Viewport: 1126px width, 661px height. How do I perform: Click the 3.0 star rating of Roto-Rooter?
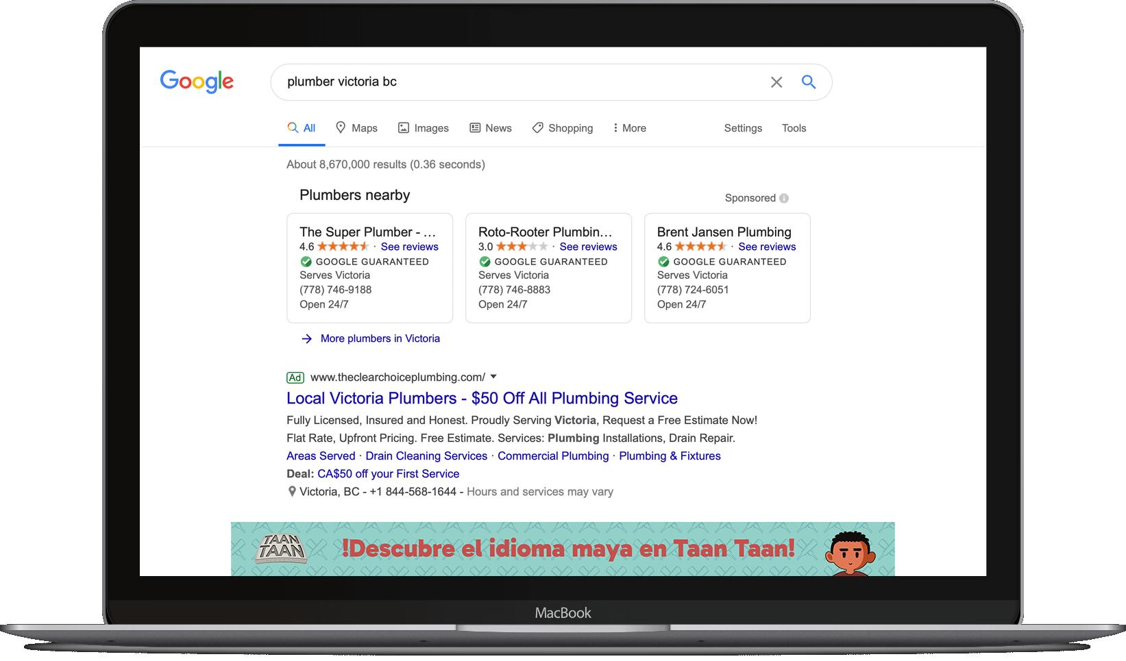click(x=522, y=247)
